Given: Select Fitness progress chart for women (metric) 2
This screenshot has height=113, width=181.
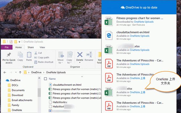Looking at the screenshot, I should pos(77,94).
